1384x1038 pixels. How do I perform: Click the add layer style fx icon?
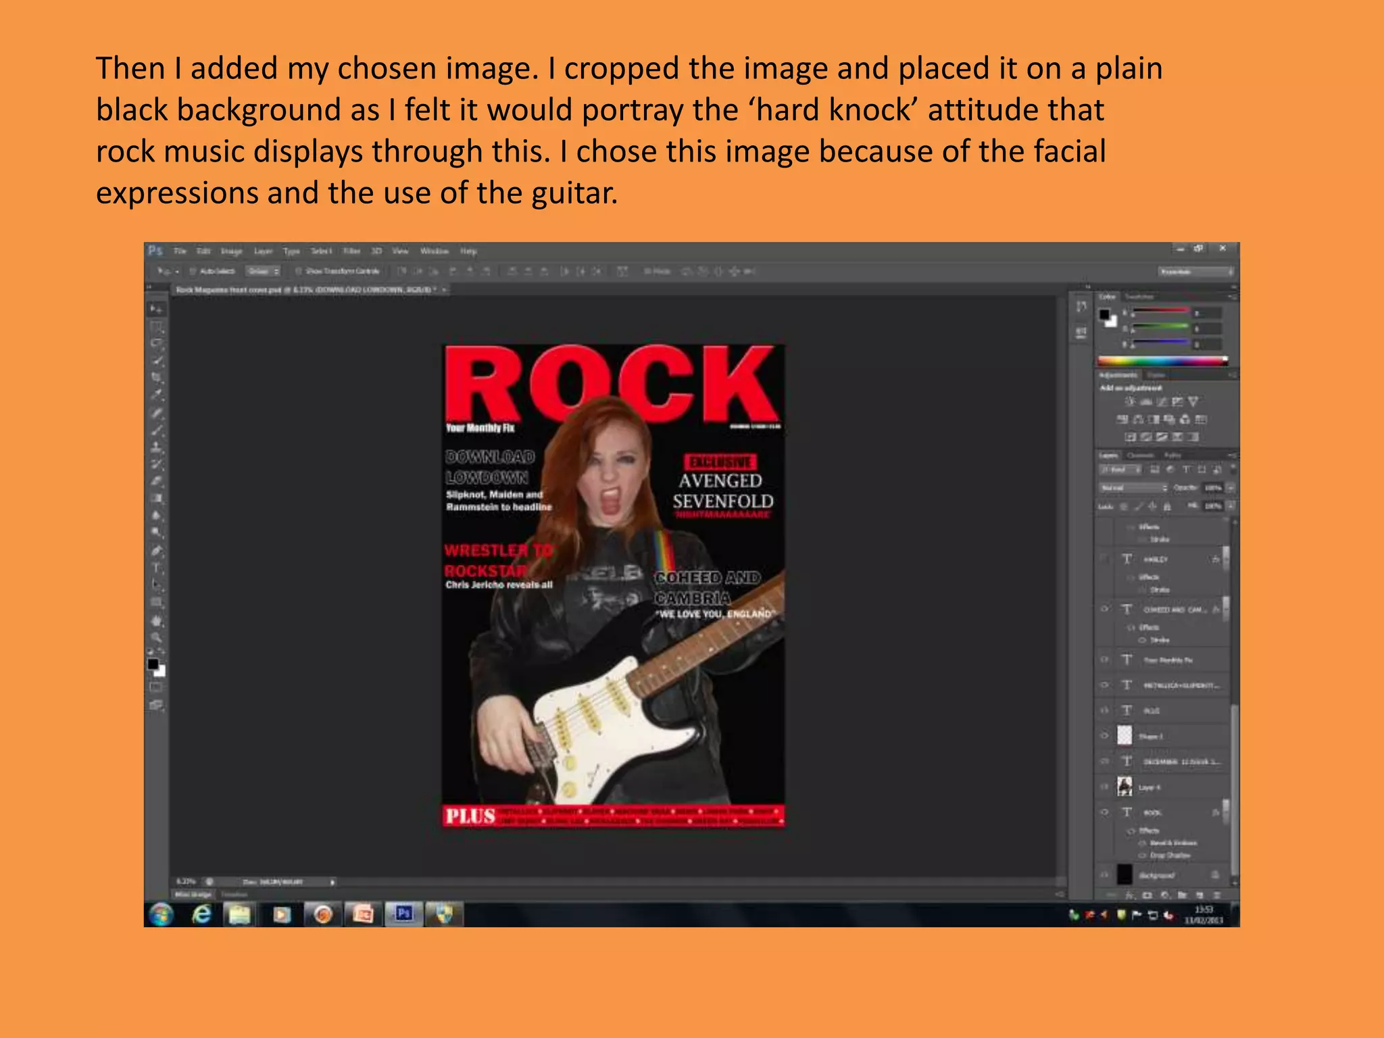[1129, 895]
